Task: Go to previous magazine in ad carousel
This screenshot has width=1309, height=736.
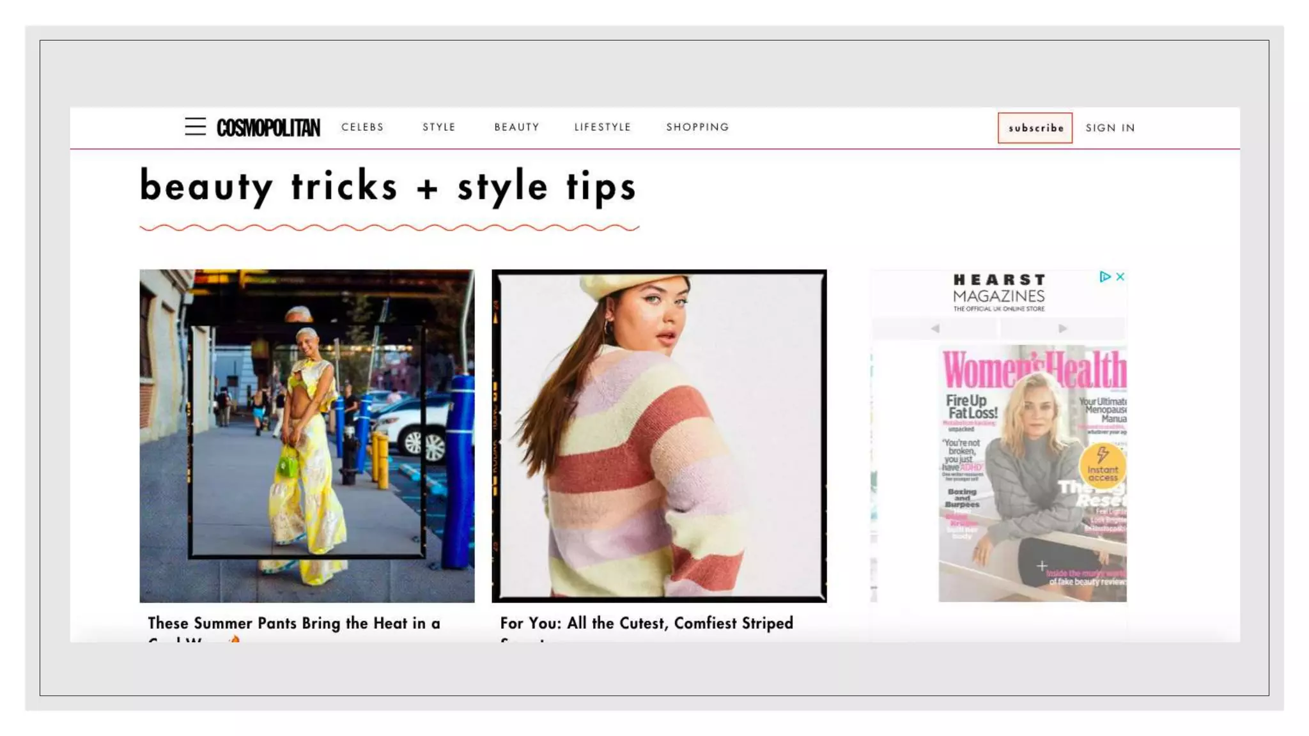Action: pyautogui.click(x=935, y=328)
